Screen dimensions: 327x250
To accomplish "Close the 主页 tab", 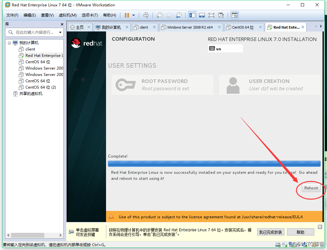I will (89, 27).
